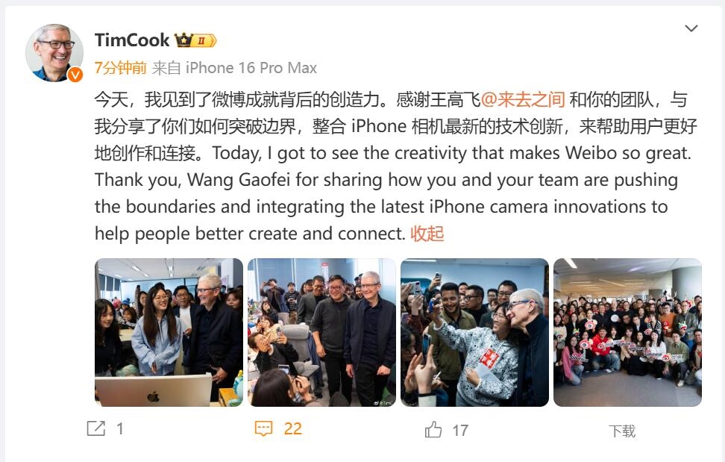The image size is (725, 462).
Task: Open third photo of selfie moment
Action: coord(475,333)
